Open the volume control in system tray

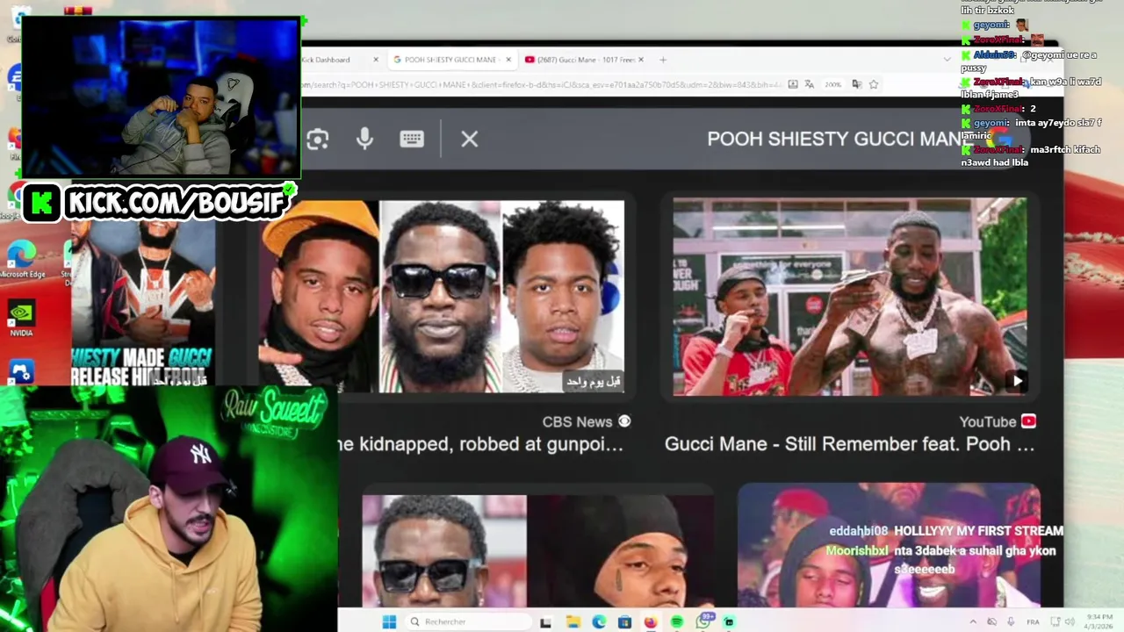[x=1070, y=621]
